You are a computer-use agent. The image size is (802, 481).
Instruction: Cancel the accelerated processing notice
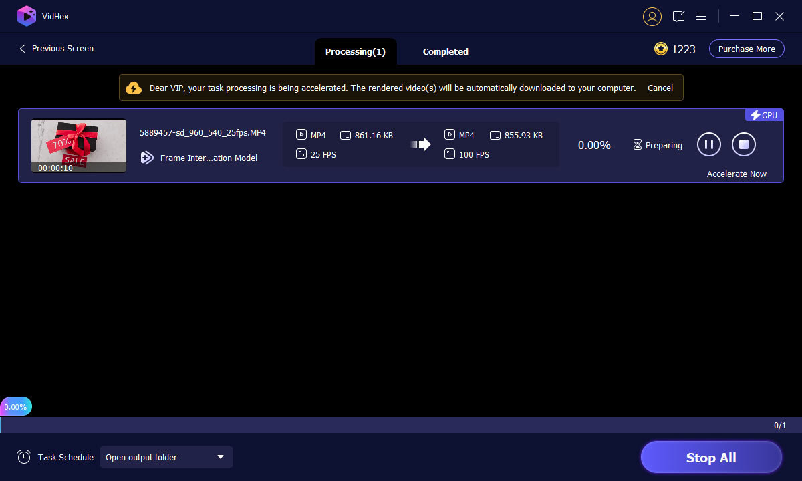[660, 88]
